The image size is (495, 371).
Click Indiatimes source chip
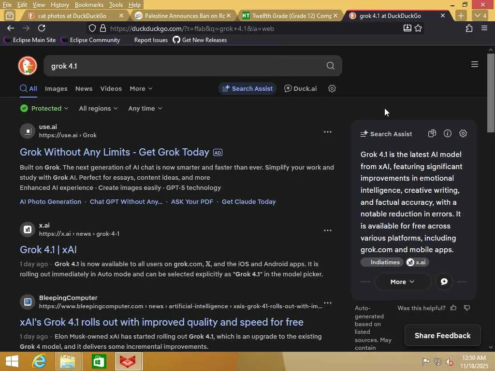click(381, 262)
